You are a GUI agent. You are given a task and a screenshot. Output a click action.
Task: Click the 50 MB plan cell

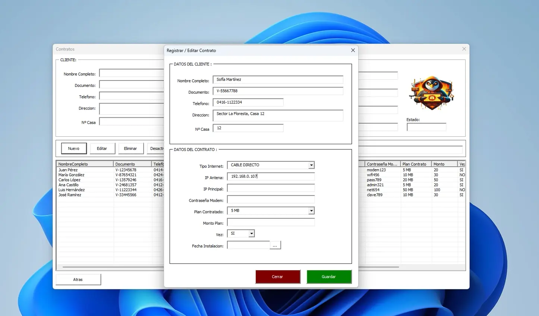click(x=408, y=190)
